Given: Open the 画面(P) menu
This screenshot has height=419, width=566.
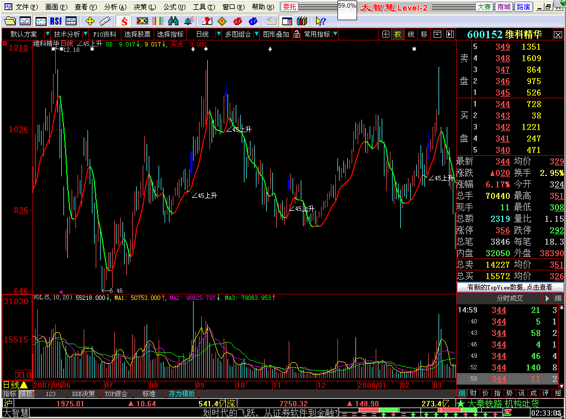Looking at the screenshot, I should point(56,7).
